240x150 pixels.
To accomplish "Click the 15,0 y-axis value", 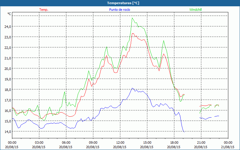I will pyautogui.click(x=8, y=121).
